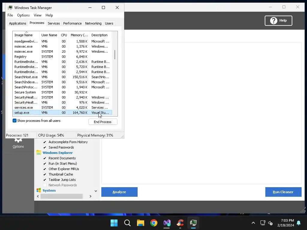Click the Windows Explorer folder icon
Screen dimensions: 307x230
(39, 152)
